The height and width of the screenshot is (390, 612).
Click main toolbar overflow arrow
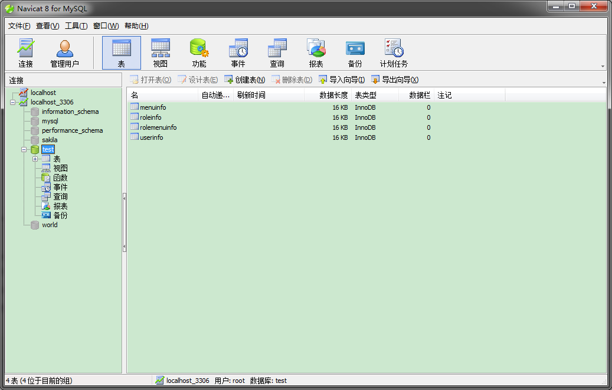(603, 67)
